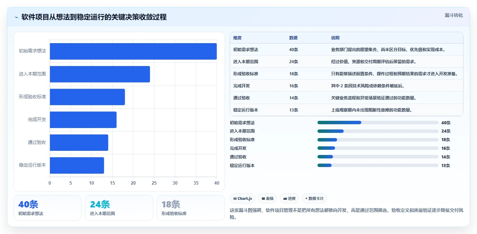
Task: Click the description starting with 业务部门提出的原望集合
Action: pyautogui.click(x=388, y=50)
